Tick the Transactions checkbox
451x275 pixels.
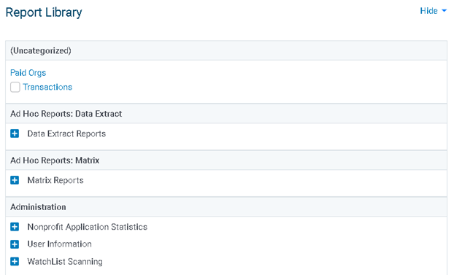click(15, 87)
